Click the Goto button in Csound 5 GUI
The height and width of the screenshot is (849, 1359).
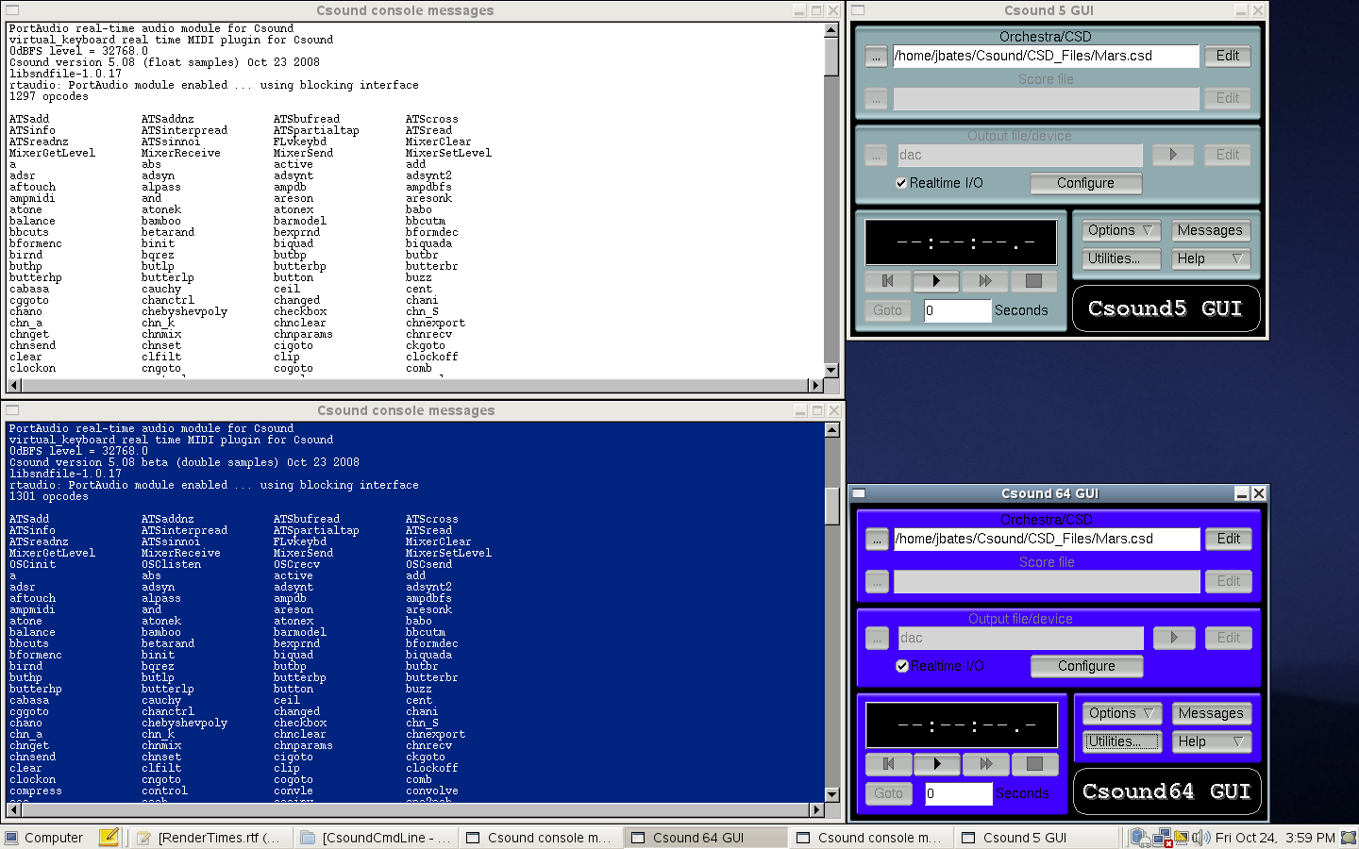887,310
